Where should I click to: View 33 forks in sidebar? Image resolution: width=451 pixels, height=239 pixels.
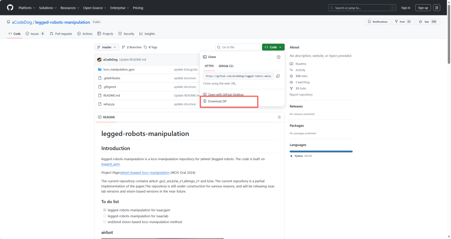[298, 88]
